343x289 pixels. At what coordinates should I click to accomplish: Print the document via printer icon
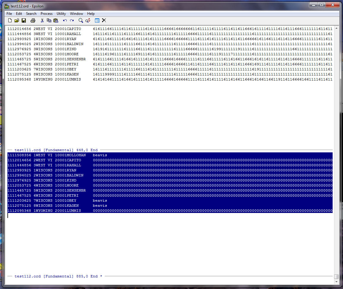pyautogui.click(x=33, y=20)
